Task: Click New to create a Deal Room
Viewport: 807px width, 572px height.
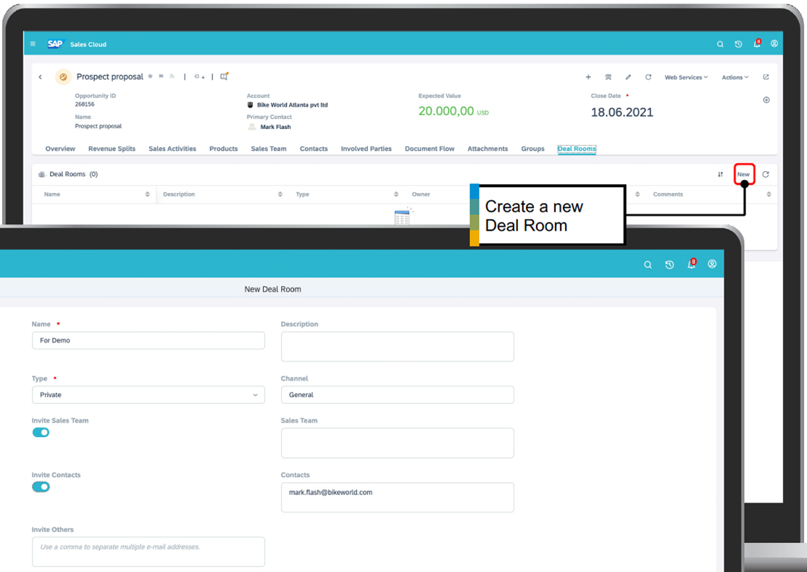Action: pyautogui.click(x=744, y=174)
